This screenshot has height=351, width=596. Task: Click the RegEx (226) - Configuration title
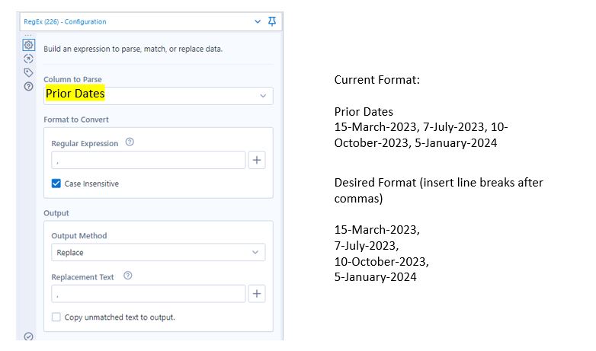[x=66, y=21]
